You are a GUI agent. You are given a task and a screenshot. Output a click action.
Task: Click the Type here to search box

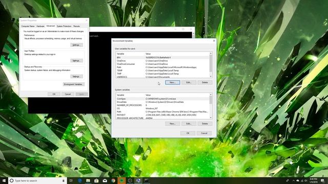37,180
